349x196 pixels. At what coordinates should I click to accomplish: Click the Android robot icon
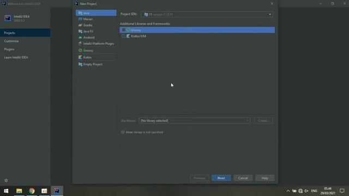[x=80, y=38]
